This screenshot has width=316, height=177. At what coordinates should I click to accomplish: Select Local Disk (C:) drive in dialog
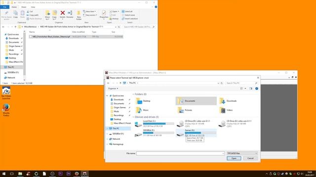155,123
